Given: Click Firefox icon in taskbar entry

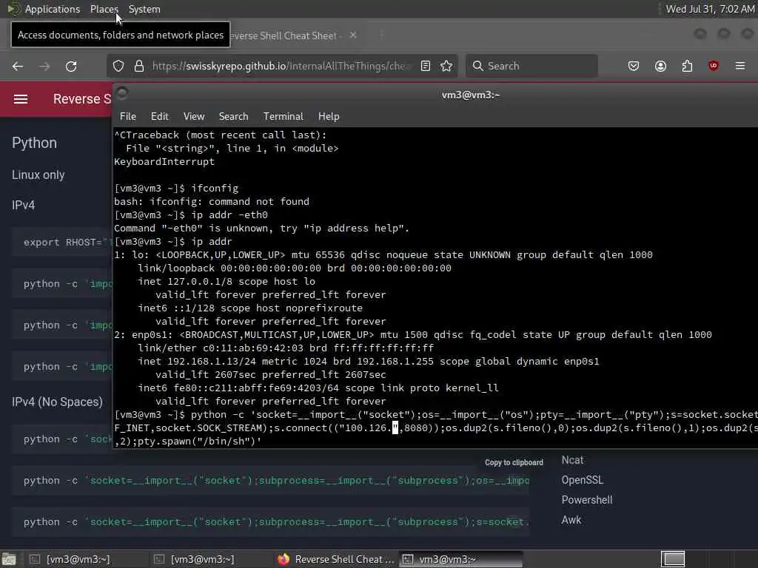Looking at the screenshot, I should pos(284,559).
